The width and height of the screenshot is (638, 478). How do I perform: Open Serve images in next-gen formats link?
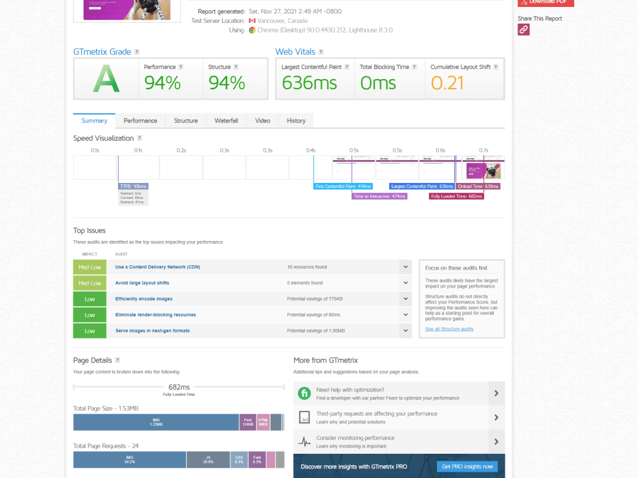(152, 330)
